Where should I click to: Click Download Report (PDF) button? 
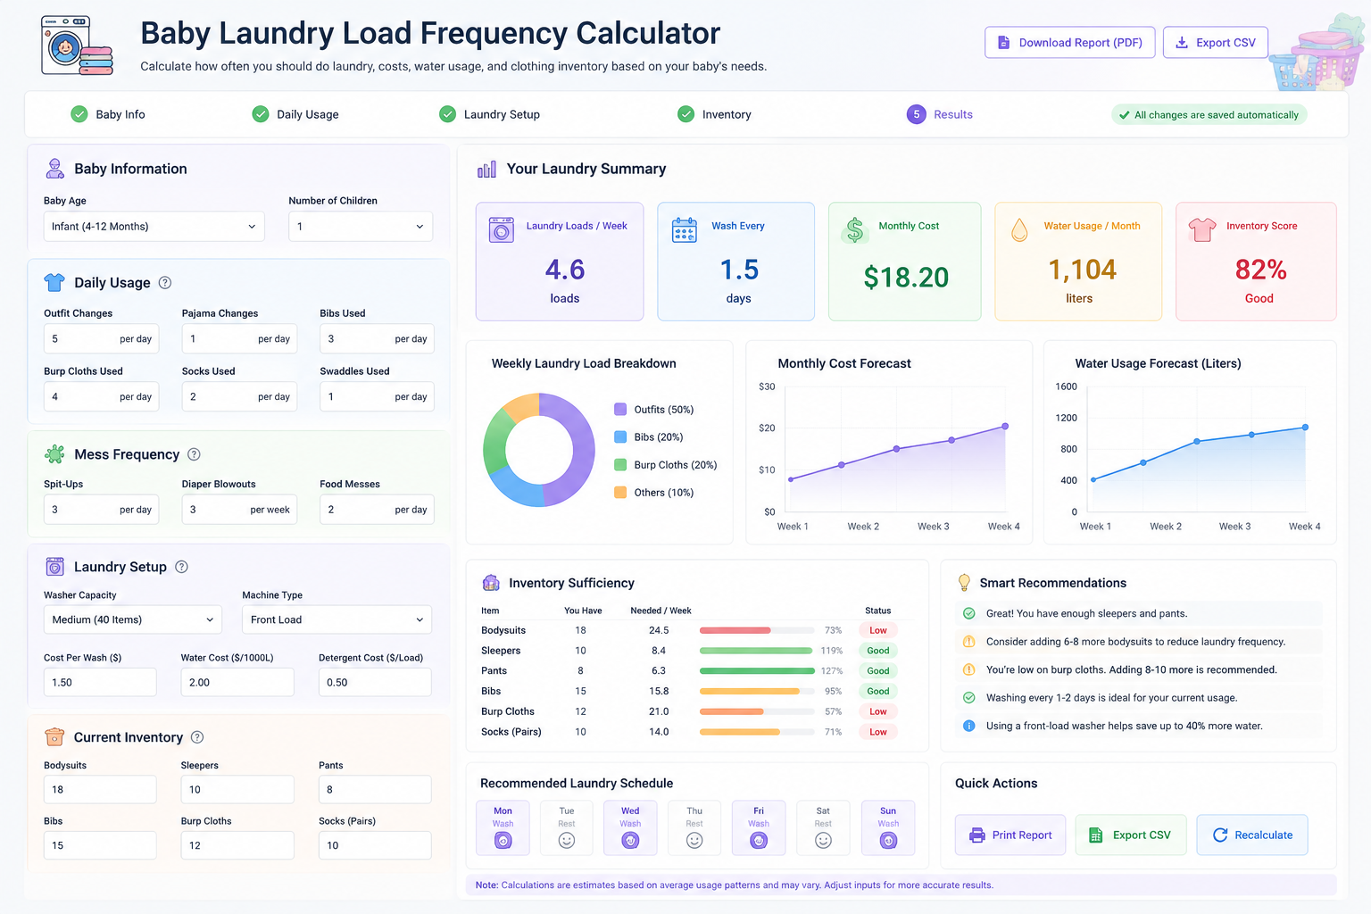click(x=1070, y=43)
